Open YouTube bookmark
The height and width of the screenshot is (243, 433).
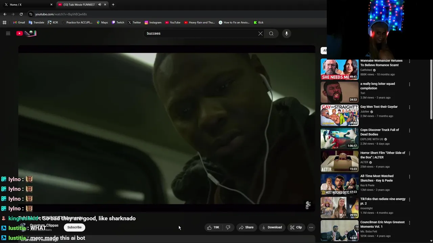(x=173, y=23)
